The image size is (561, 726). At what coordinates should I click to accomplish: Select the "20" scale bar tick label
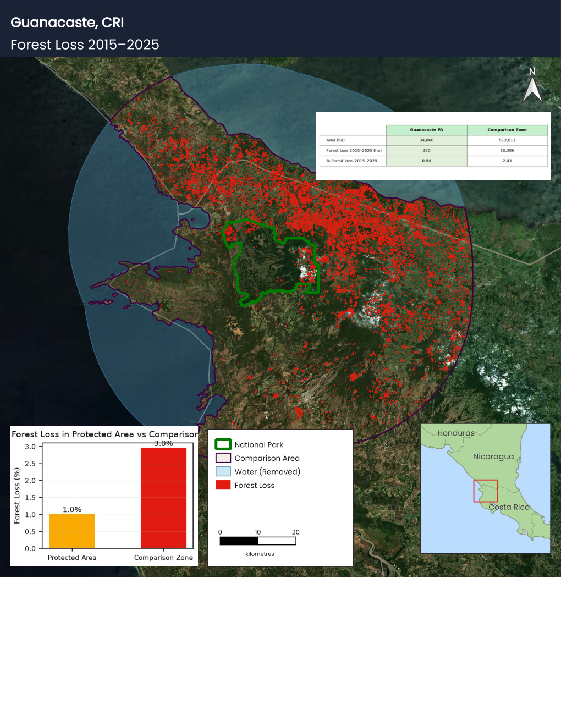point(296,532)
